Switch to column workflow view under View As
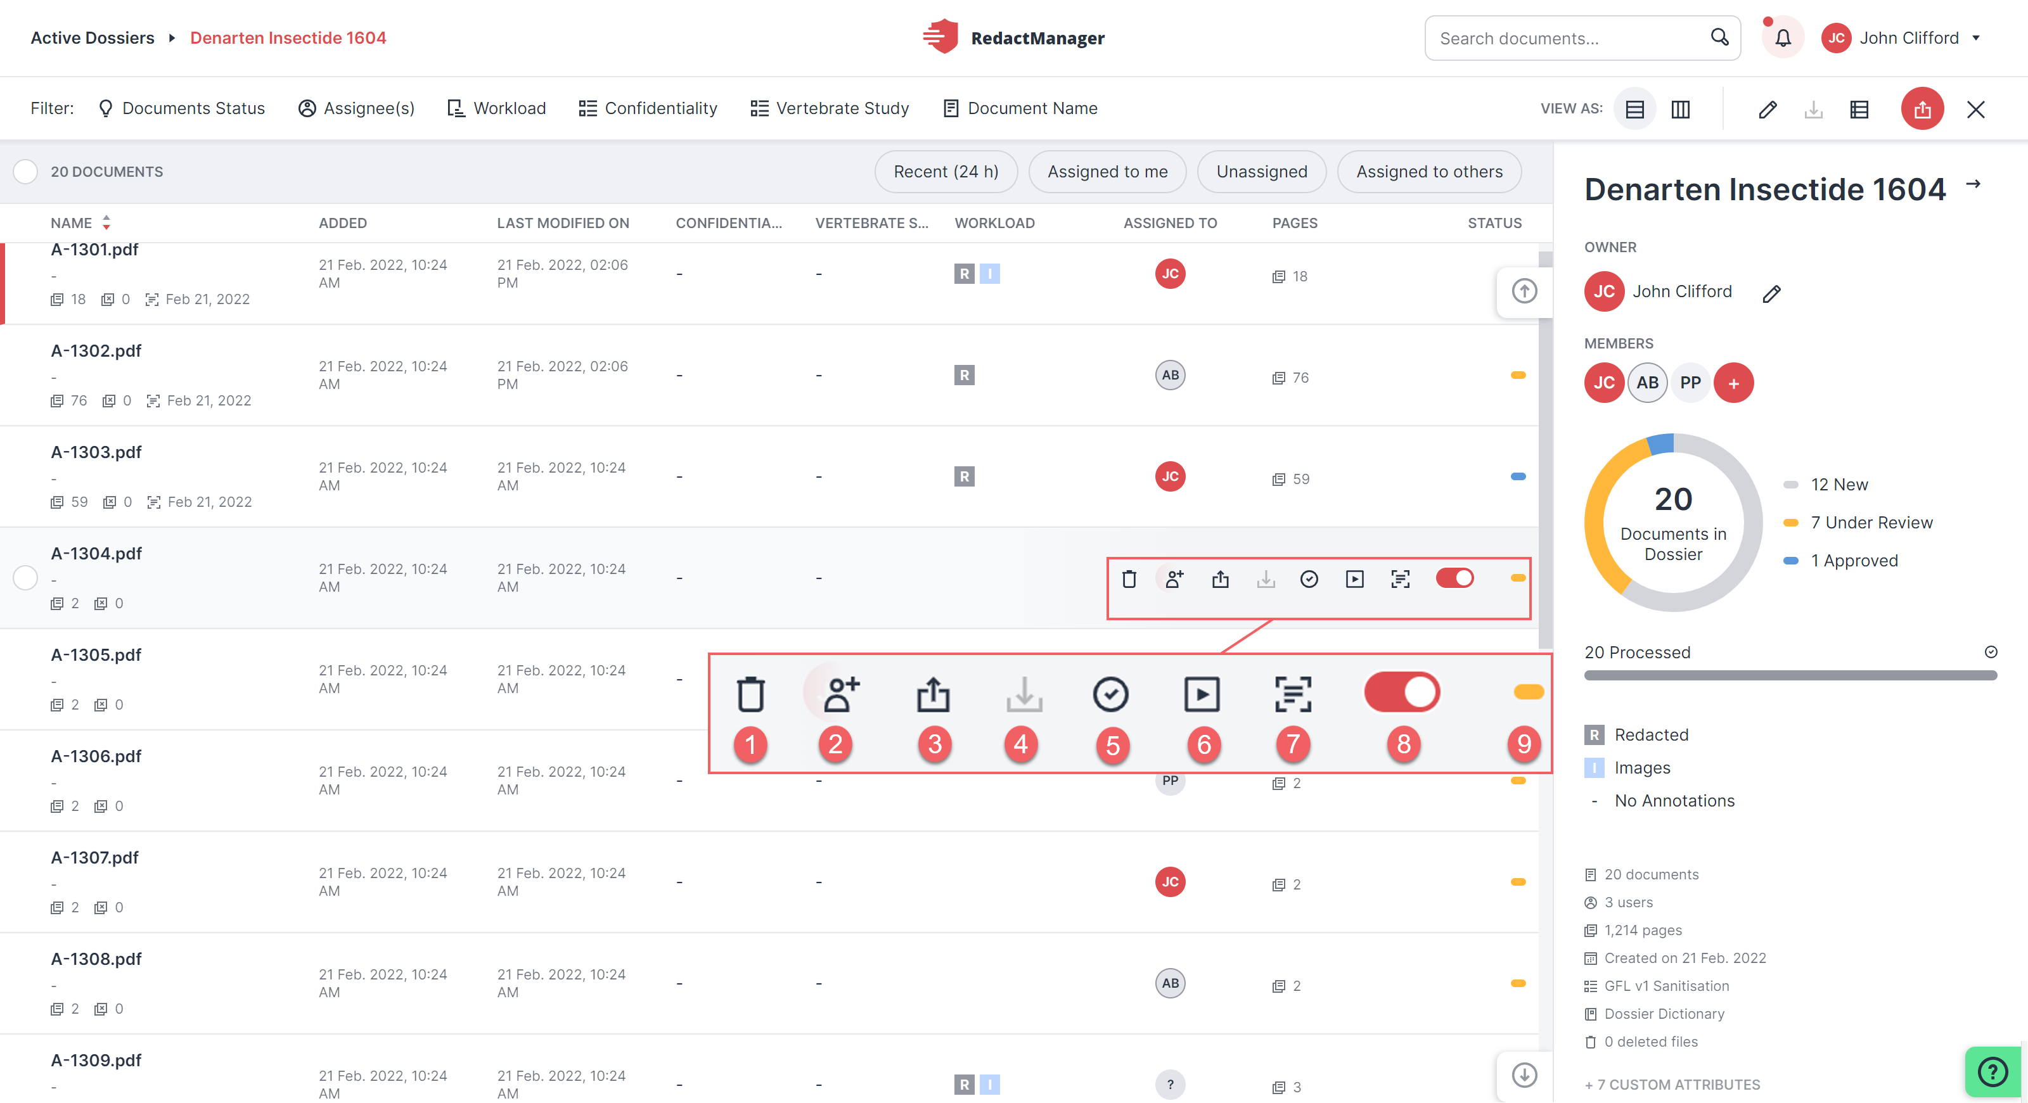 tap(1681, 110)
